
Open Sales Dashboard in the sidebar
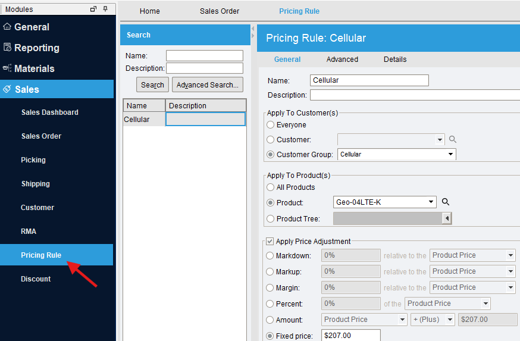pos(50,112)
